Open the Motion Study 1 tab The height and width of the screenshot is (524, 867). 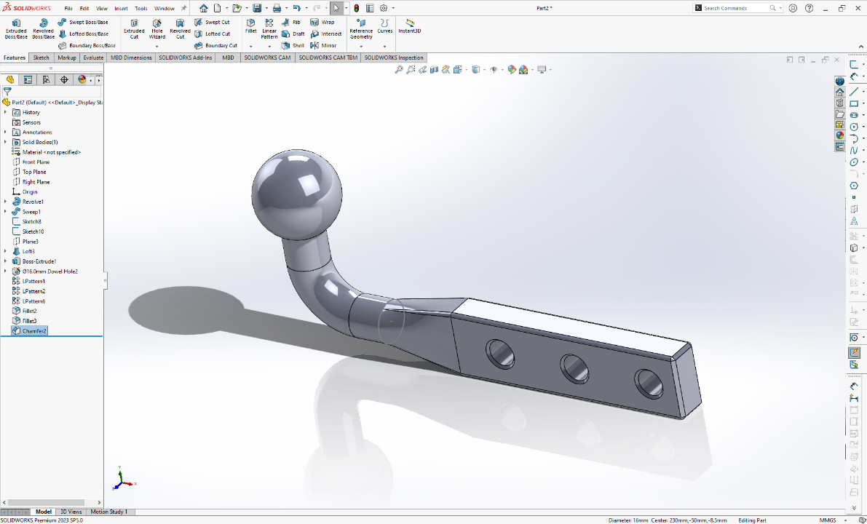pos(108,512)
